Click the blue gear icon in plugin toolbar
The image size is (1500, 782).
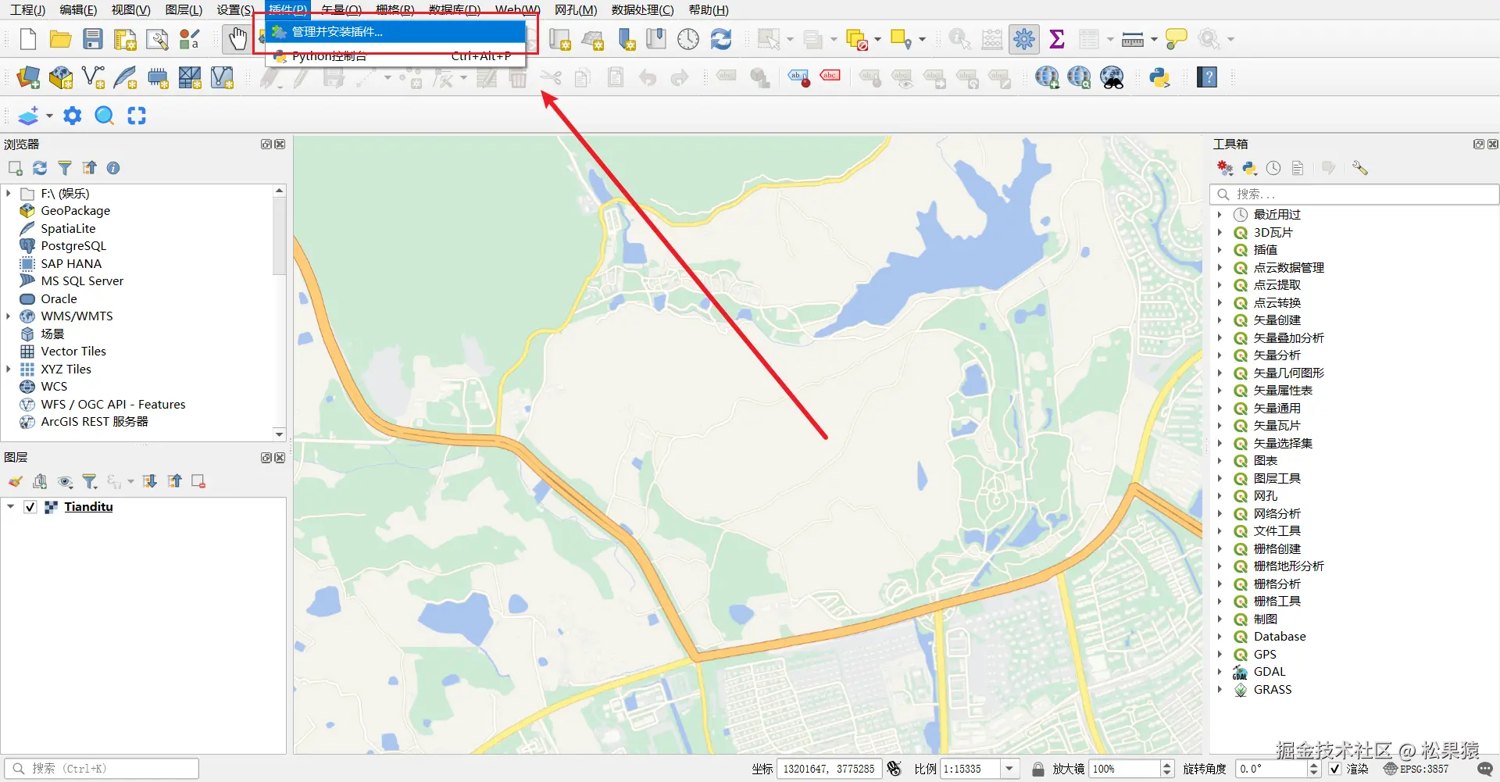[x=72, y=116]
